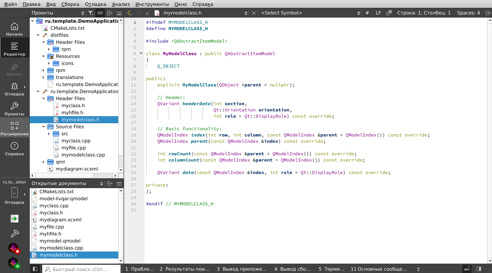The width and height of the screenshot is (492, 273).
Task: Click the filter tree icon in Проекты panel
Action: pyautogui.click(x=91, y=13)
